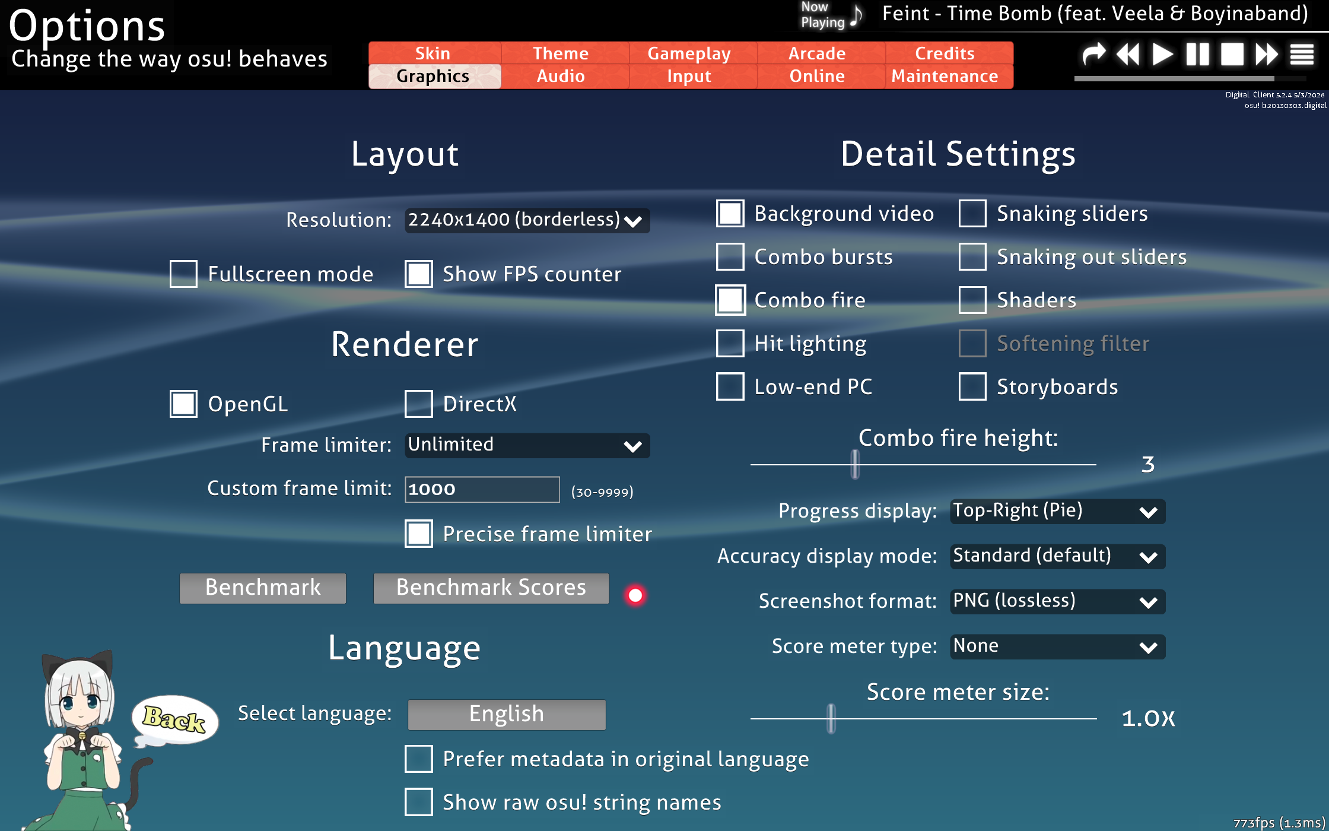Enable Shaders checkbox

point(973,300)
